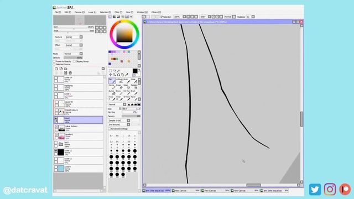
Task: Open the zoom percentage dropdown in toolbar
Action: pyautogui.click(x=184, y=17)
